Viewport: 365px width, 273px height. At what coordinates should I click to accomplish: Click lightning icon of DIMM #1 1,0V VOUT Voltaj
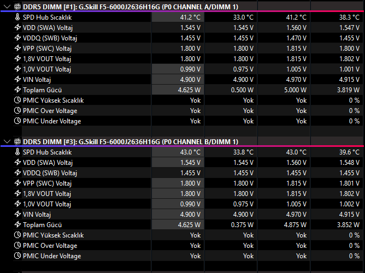point(17,69)
